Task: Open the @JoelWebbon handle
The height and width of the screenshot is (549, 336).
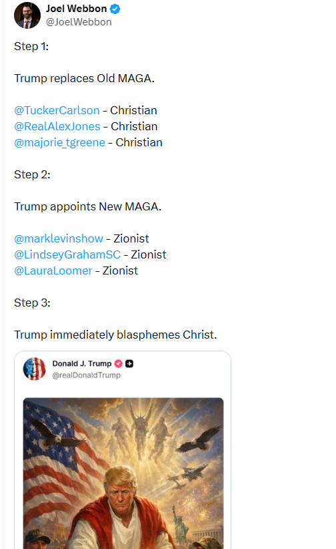Action: tap(79, 22)
